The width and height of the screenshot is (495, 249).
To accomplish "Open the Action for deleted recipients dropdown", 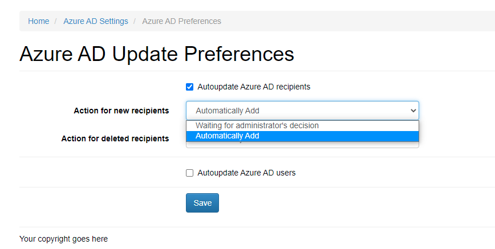I will 302,145.
